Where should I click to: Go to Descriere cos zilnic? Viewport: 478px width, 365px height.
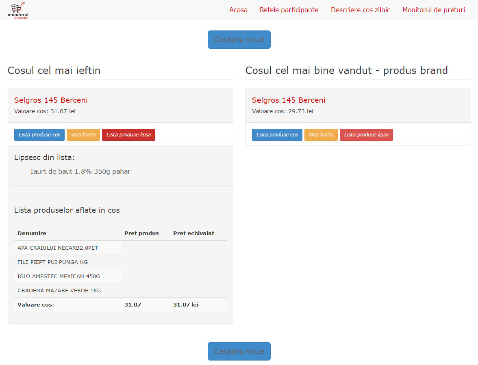click(x=360, y=10)
